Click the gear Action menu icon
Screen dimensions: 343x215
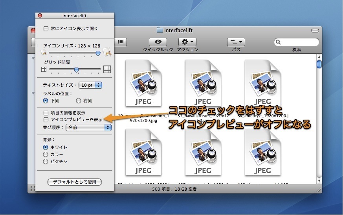187,42
